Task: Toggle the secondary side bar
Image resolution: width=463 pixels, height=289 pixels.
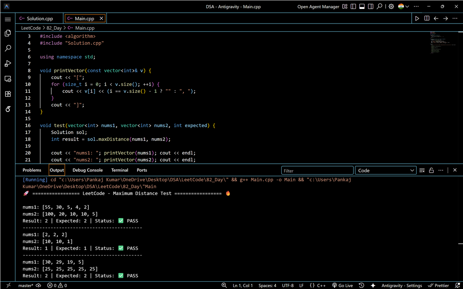Action: click(x=370, y=7)
